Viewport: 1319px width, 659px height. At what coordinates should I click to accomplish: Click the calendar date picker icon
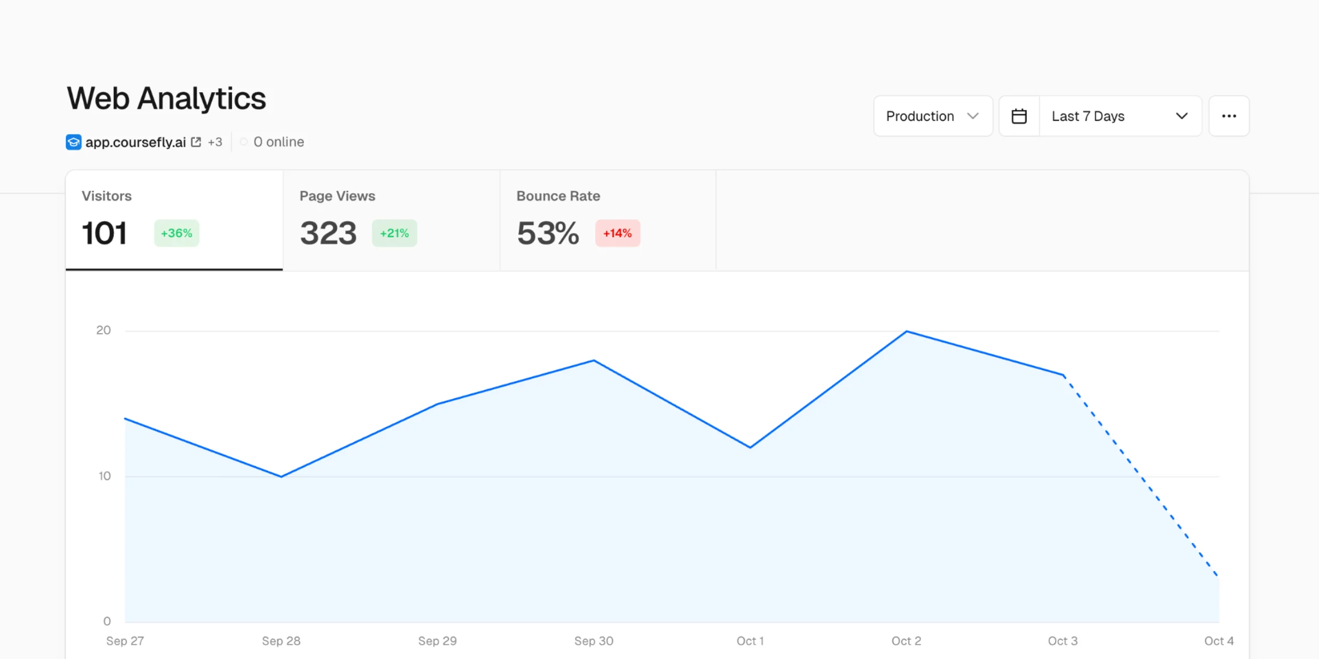[x=1019, y=116]
